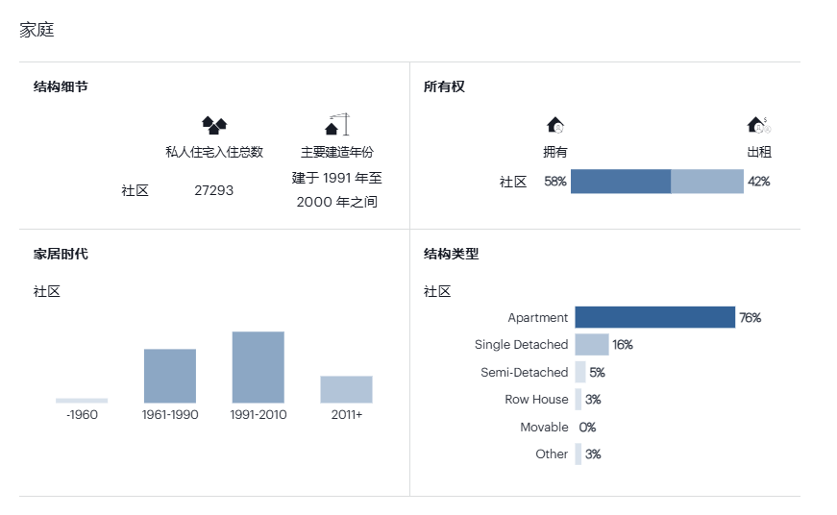837x515 pixels.
Task: Click the 家居时代 heading
Action: coord(61,254)
